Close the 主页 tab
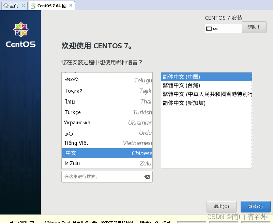273x223 pixels. (x=24, y=5)
